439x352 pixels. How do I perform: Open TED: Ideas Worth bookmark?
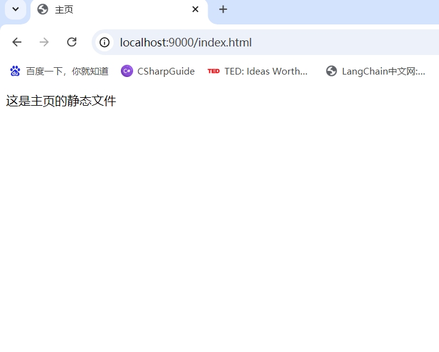click(258, 71)
